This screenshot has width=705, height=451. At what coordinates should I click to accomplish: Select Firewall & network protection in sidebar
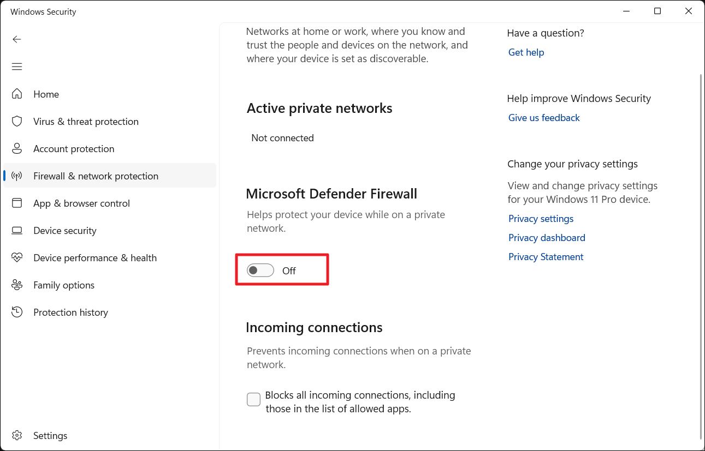(96, 176)
